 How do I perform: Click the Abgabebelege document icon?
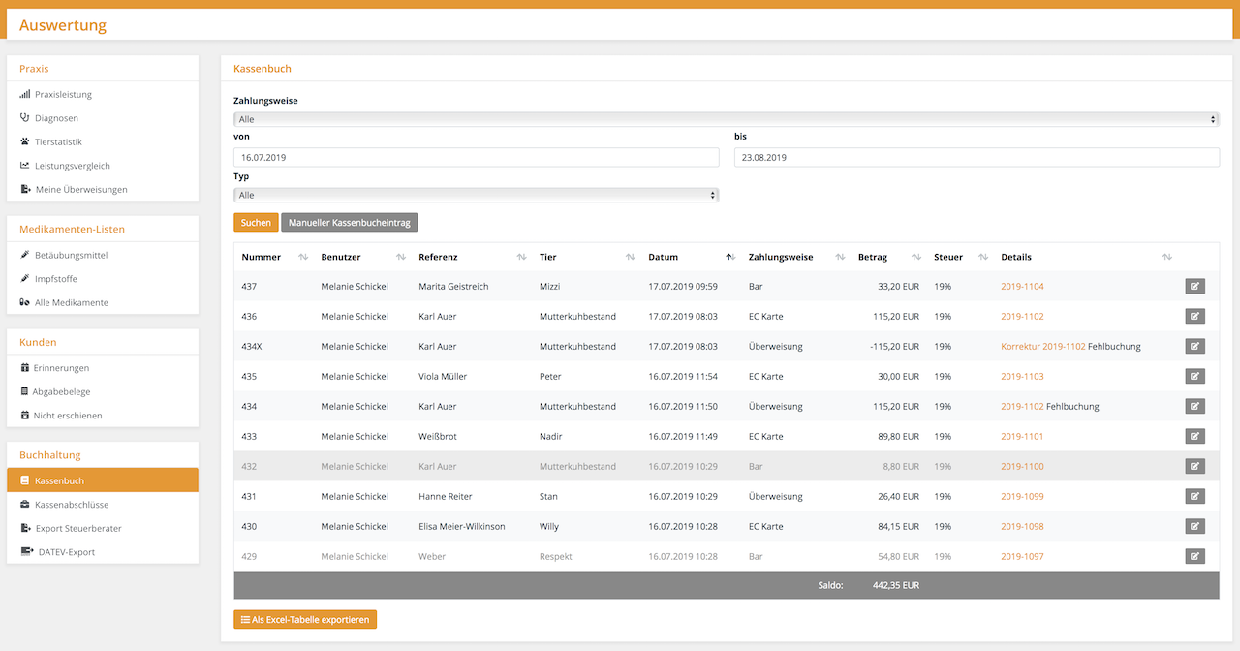pyautogui.click(x=24, y=391)
